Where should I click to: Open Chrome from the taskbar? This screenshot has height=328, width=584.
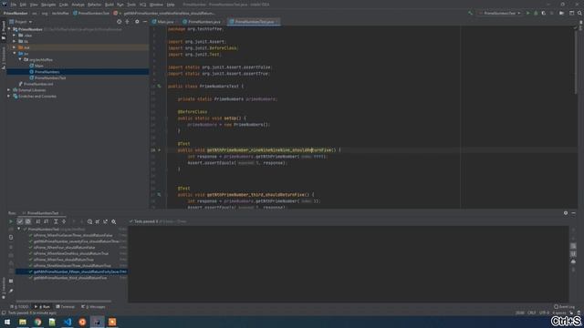pos(37,322)
